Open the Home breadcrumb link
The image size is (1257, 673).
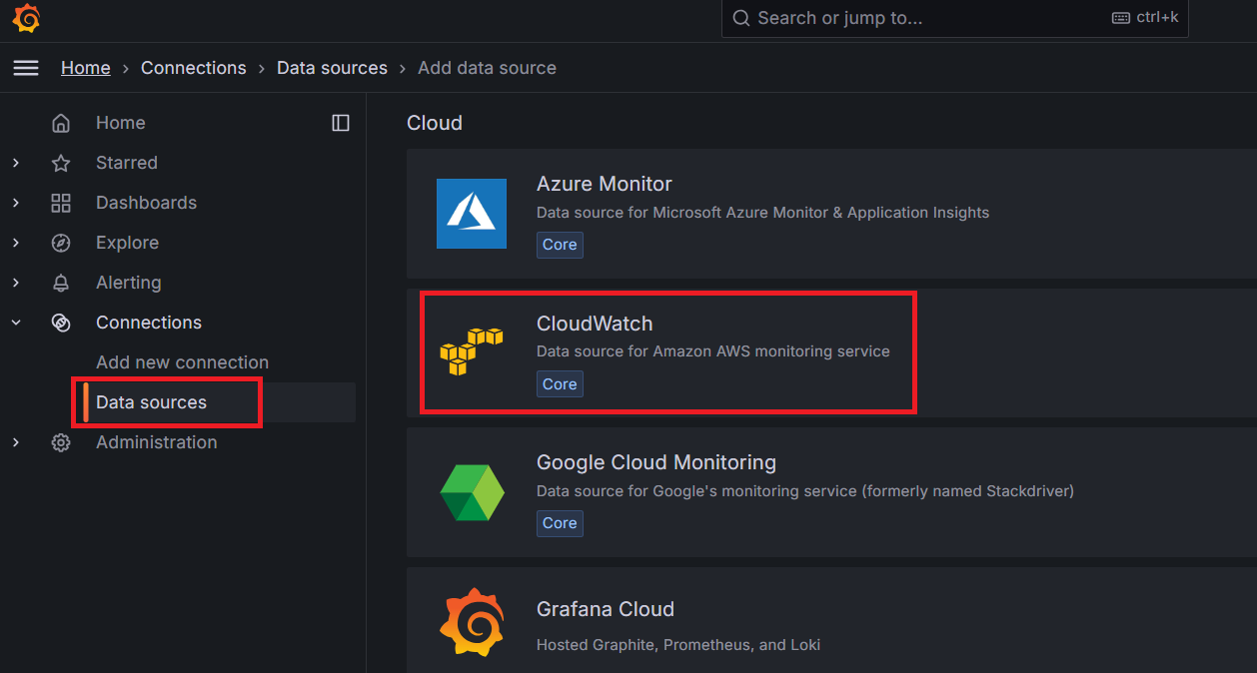click(x=86, y=68)
